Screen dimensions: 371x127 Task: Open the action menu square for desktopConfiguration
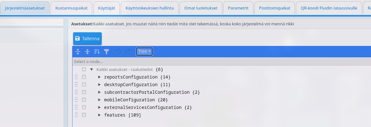tap(84, 85)
